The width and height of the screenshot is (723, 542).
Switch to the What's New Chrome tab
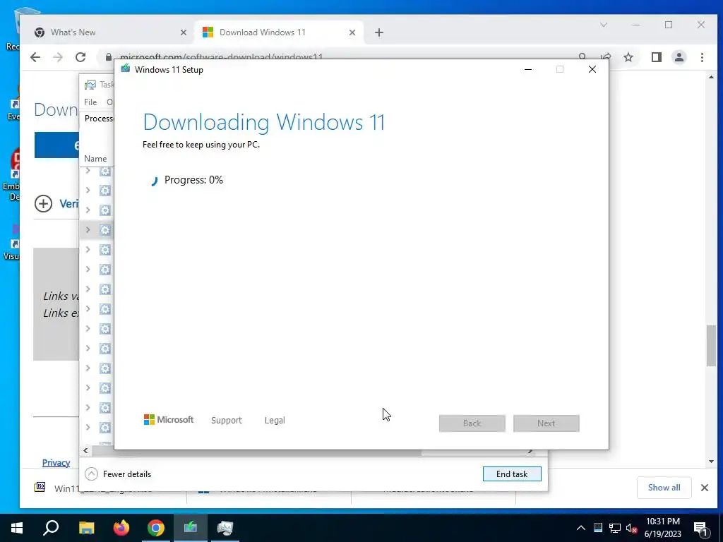click(x=111, y=32)
